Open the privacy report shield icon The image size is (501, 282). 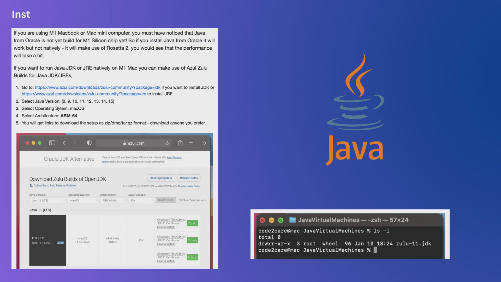[x=89, y=143]
